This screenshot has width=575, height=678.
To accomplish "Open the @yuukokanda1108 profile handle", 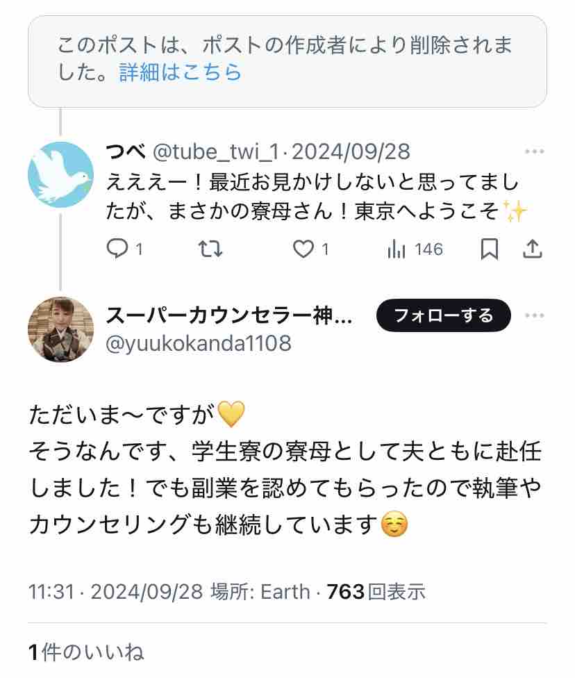I will coord(199,342).
